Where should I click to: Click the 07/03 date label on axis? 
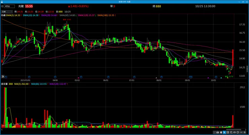(132, 80)
